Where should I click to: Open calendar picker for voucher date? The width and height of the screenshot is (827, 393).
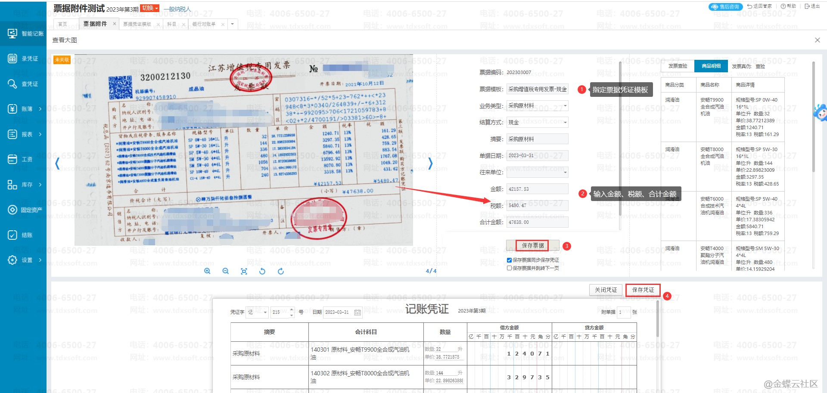pyautogui.click(x=357, y=313)
